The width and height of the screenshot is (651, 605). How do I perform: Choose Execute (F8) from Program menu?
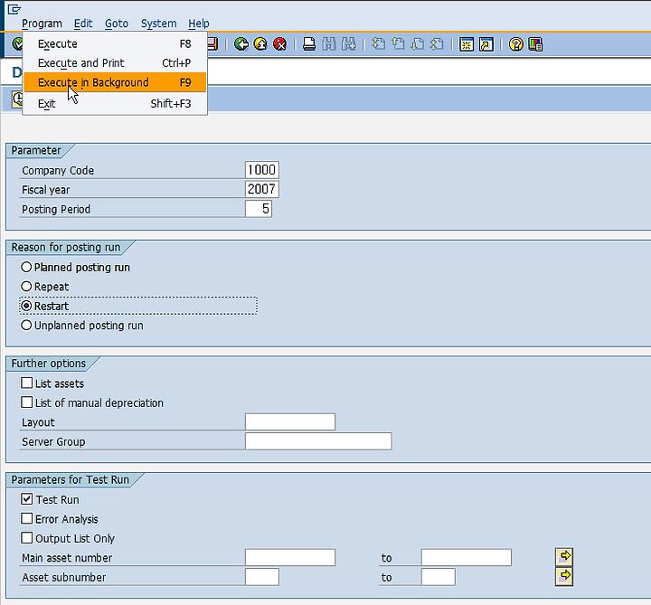(115, 43)
